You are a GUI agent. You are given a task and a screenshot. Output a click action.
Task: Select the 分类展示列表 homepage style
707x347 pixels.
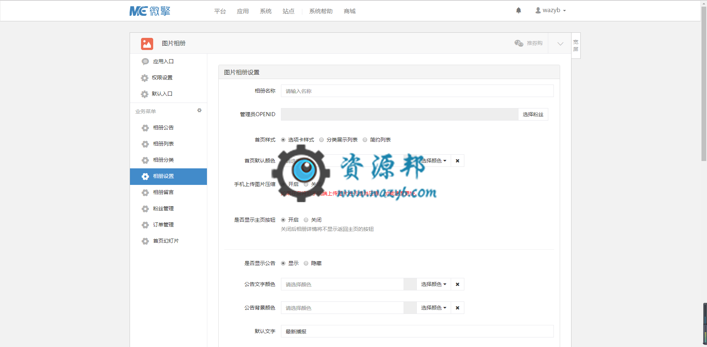pyautogui.click(x=321, y=140)
